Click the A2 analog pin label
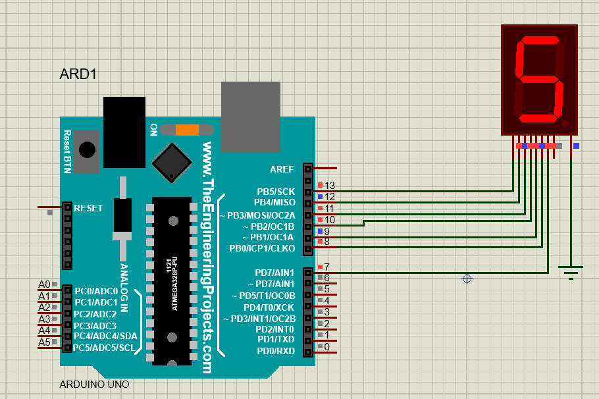This screenshot has width=599, height=399. [44, 307]
